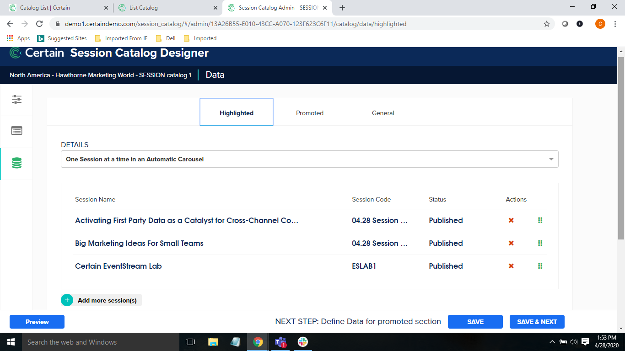Open the Chrome profile avatar C
This screenshot has width=625, height=351.
pyautogui.click(x=600, y=24)
